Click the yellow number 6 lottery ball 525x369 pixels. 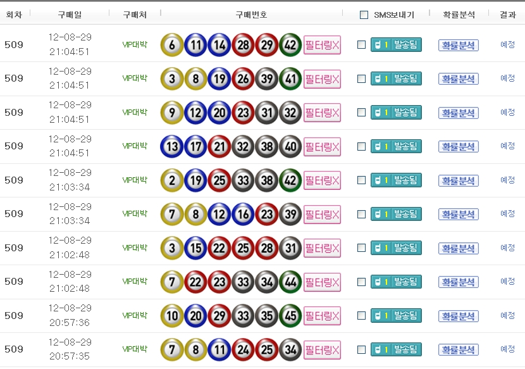pyautogui.click(x=172, y=45)
